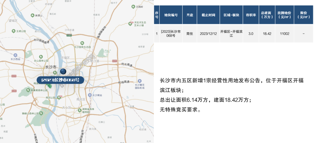Click the 杭长高速 expressway label
Viewport: 314px width, 143px height.
click(x=127, y=65)
